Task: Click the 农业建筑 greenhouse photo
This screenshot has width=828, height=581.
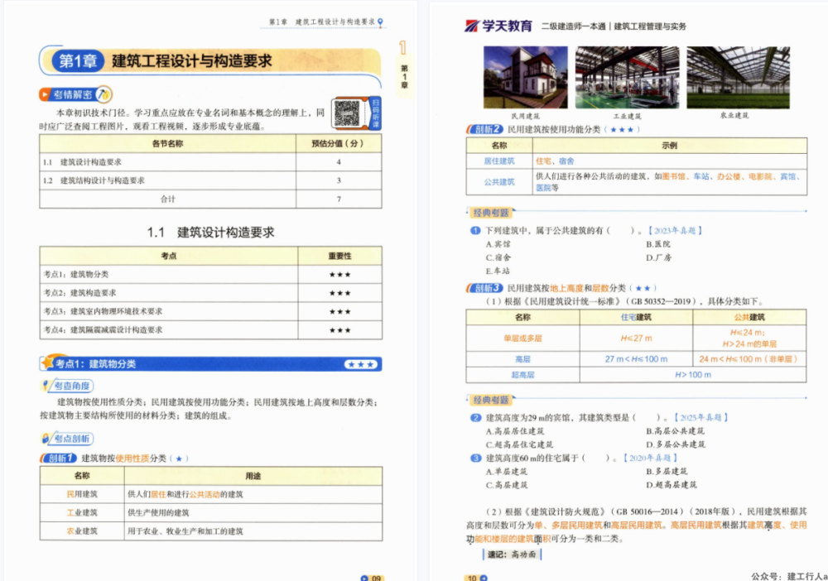Action: point(734,77)
